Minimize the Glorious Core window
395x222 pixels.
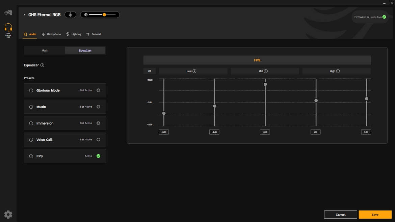[384, 3]
